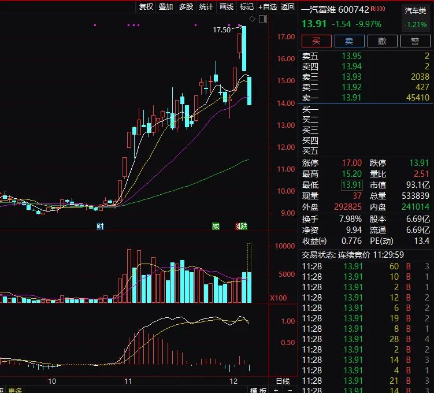Click the -9.97% change percentage

pyautogui.click(x=368, y=24)
